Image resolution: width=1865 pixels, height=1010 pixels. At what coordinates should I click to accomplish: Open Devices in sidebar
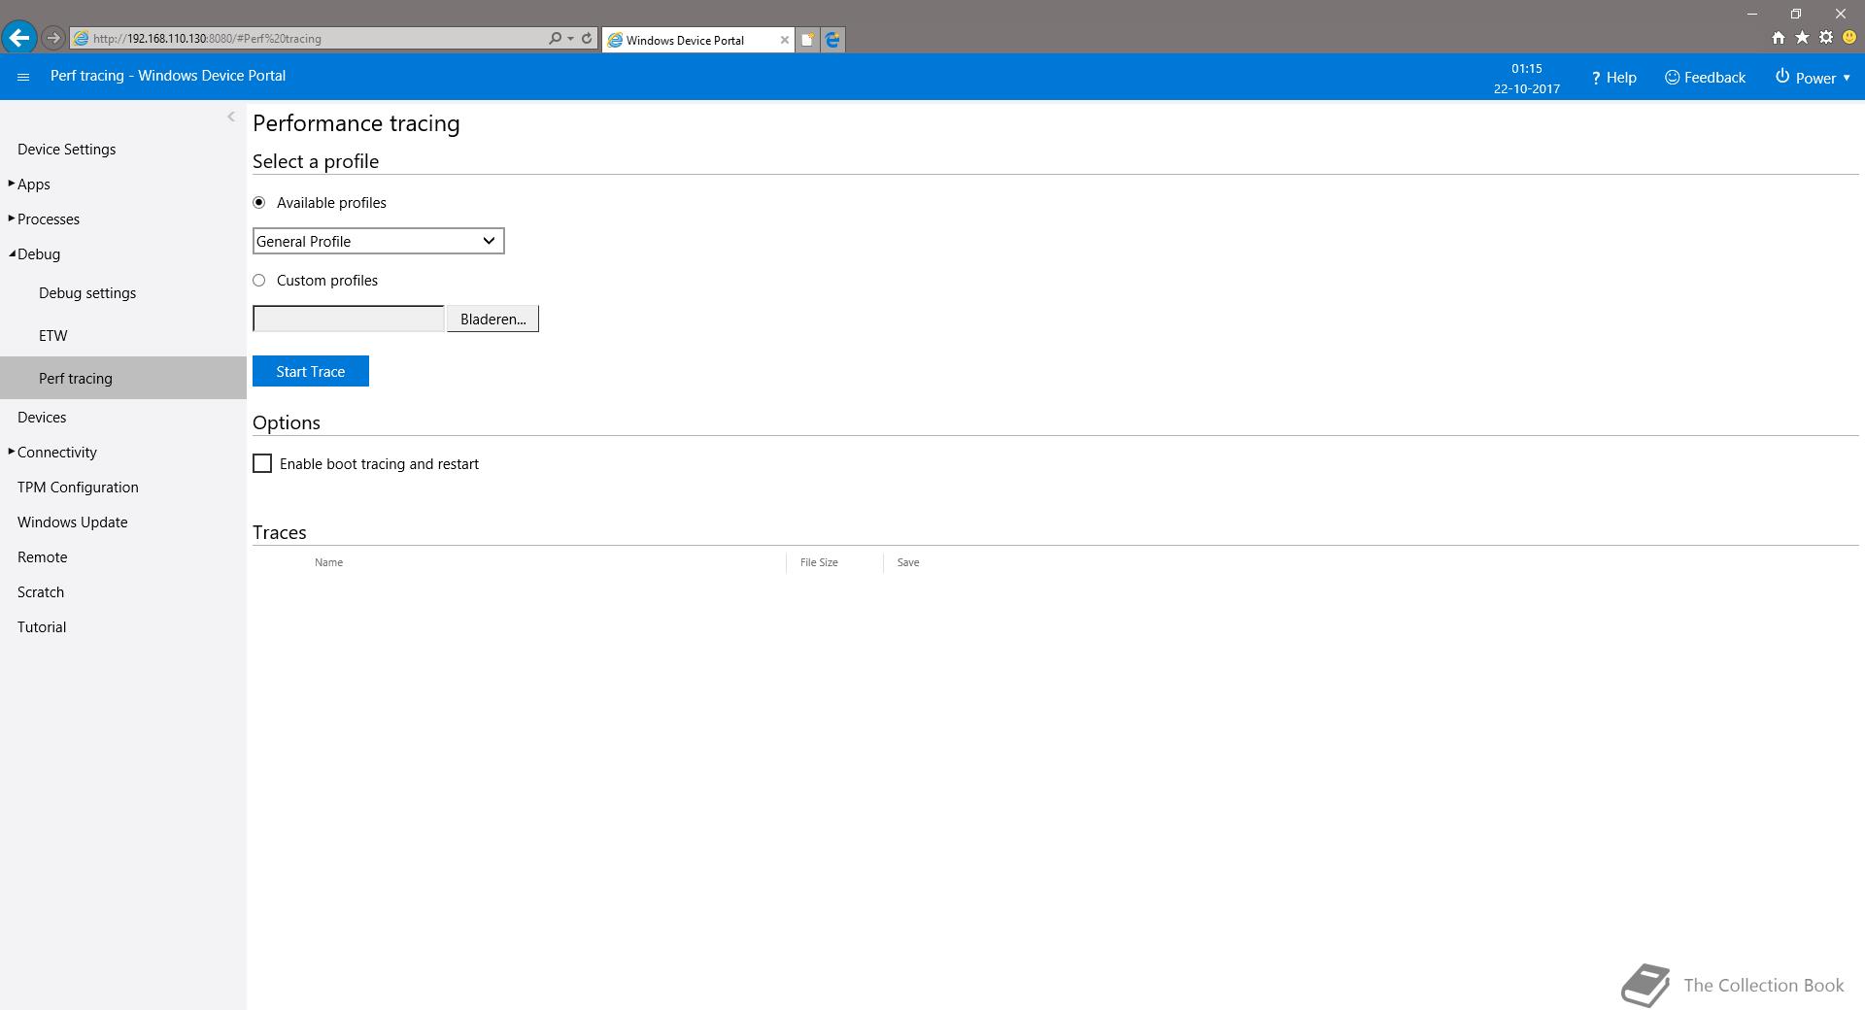tap(42, 418)
